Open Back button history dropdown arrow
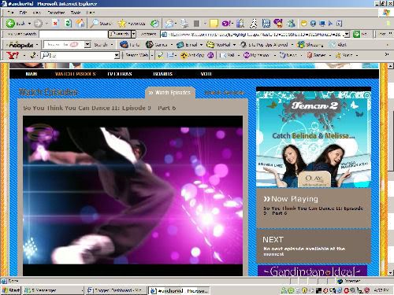Screen dimensions: 394x295 pyautogui.click(x=29, y=24)
